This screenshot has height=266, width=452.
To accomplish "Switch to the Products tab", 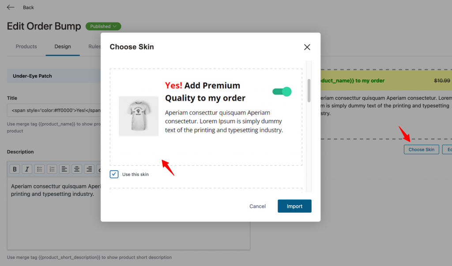I will 26,47.
